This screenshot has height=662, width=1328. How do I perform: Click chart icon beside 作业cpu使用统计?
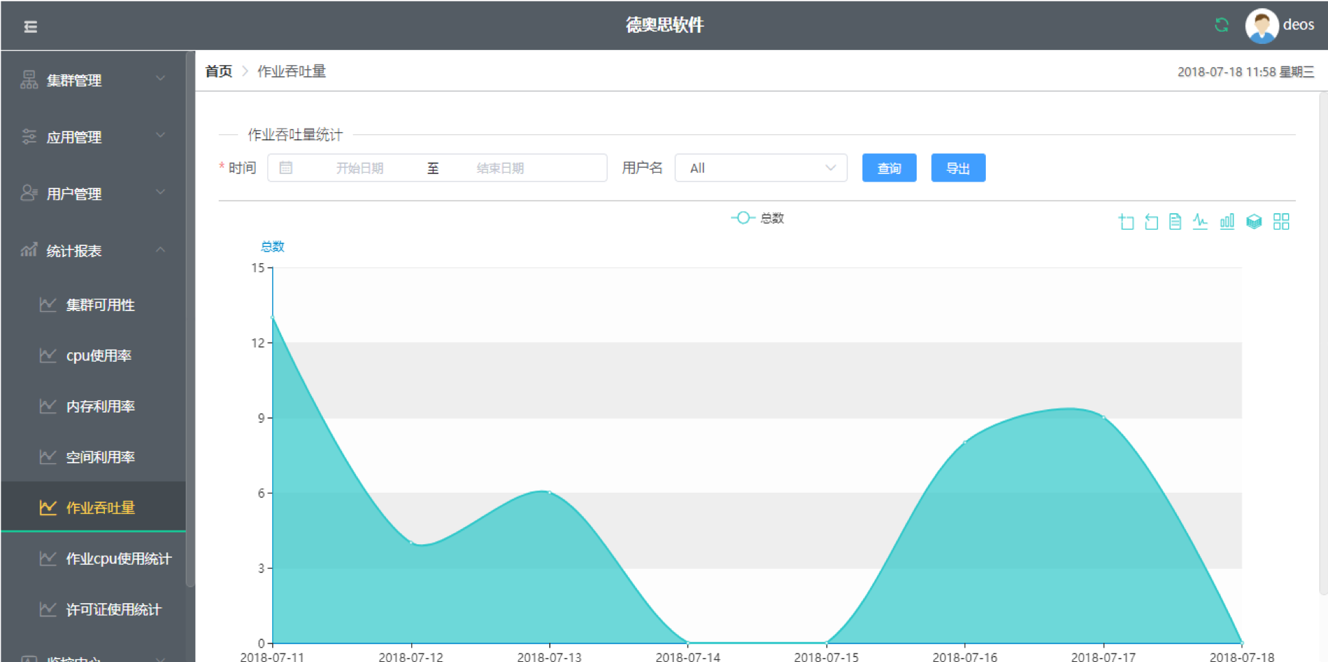(47, 558)
